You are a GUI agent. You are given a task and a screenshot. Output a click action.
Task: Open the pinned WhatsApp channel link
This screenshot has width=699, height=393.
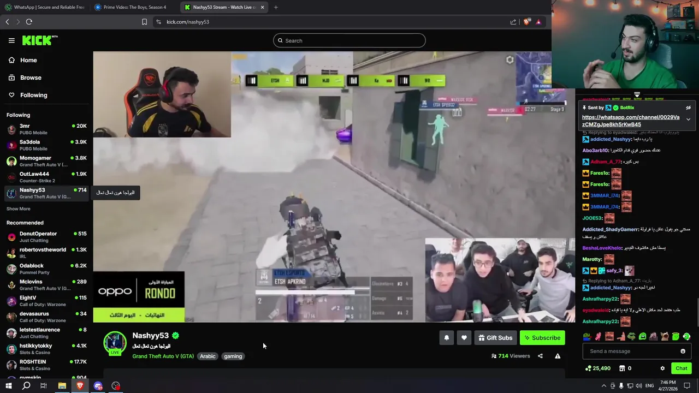631,121
